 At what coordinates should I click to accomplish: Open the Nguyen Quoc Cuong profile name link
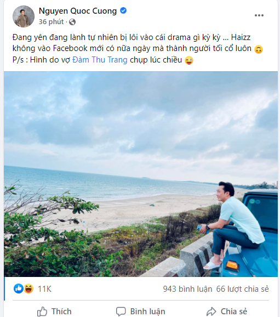click(78, 11)
